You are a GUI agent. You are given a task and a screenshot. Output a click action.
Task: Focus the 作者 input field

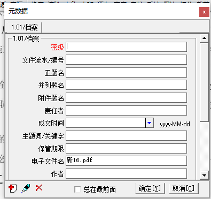[x=126, y=173]
